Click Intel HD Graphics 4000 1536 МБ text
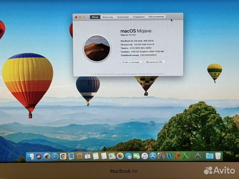 147,52
